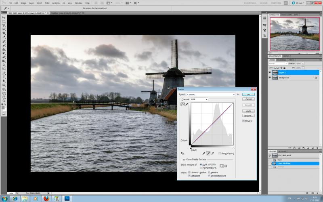The image size is (323, 202).
Task: Select the Pigment/Ink % radio button
Action: [x=201, y=168]
